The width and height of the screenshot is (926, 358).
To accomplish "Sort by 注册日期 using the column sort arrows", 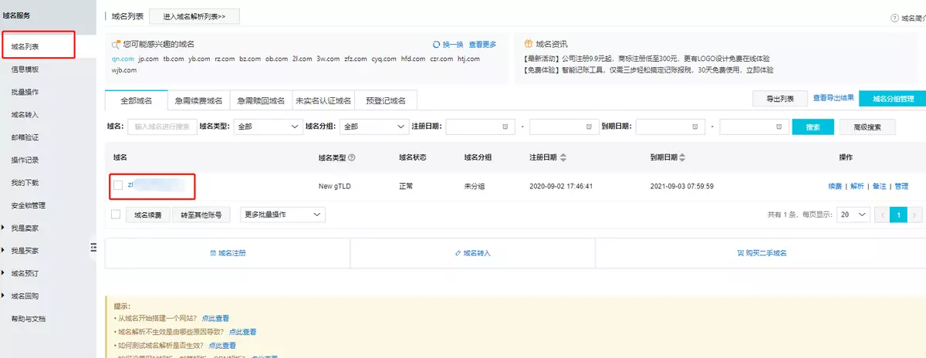I will [x=563, y=157].
